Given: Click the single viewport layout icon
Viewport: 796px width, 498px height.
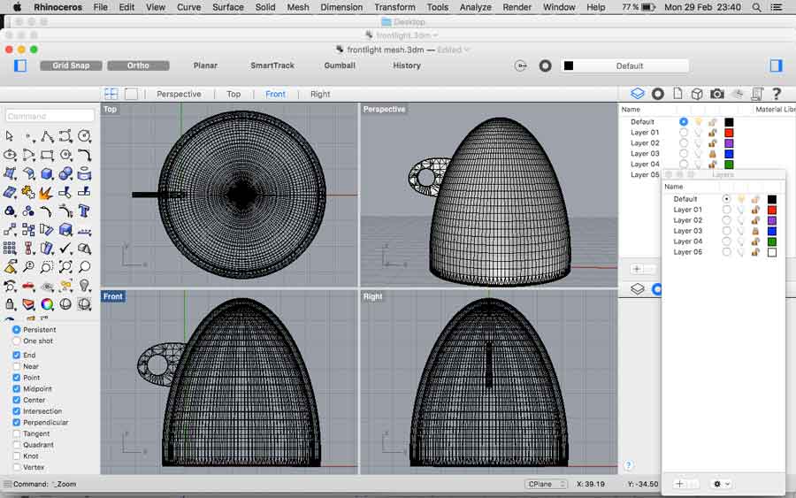Looking at the screenshot, I should pyautogui.click(x=131, y=94).
